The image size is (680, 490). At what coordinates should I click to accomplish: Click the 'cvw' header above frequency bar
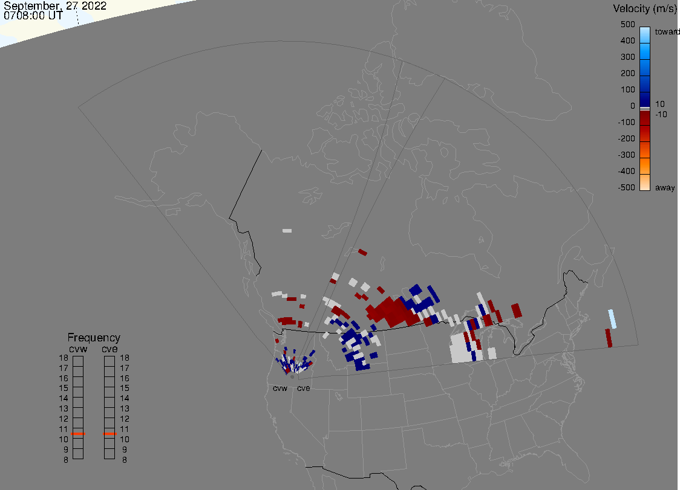[x=78, y=349]
